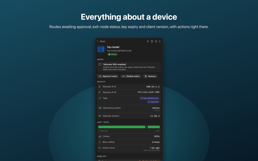Click the gray offline gap in uptime bar
Viewport: 258px width, 161px height.
[146, 127]
